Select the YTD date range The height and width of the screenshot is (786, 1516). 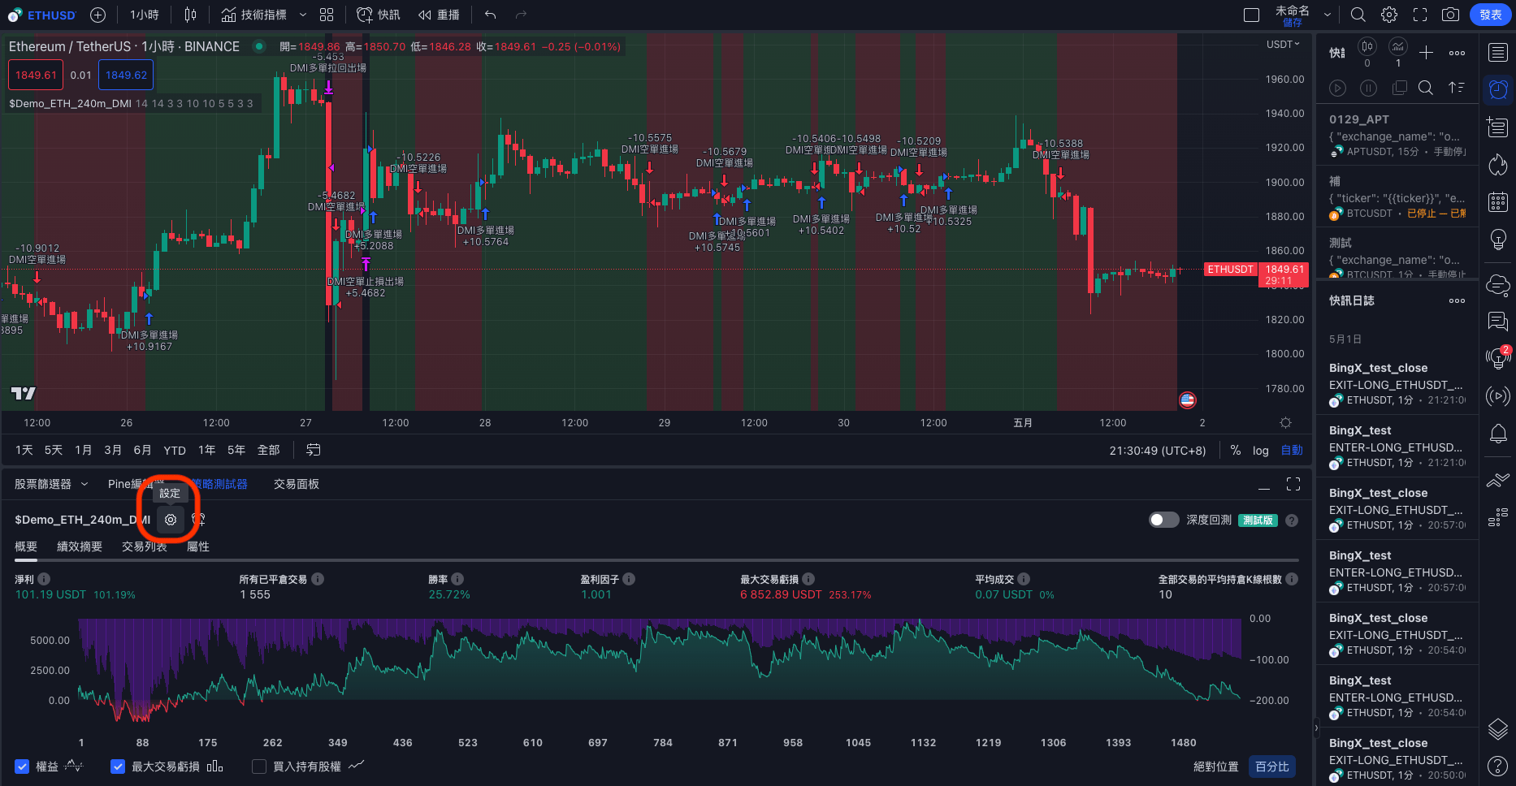(175, 450)
